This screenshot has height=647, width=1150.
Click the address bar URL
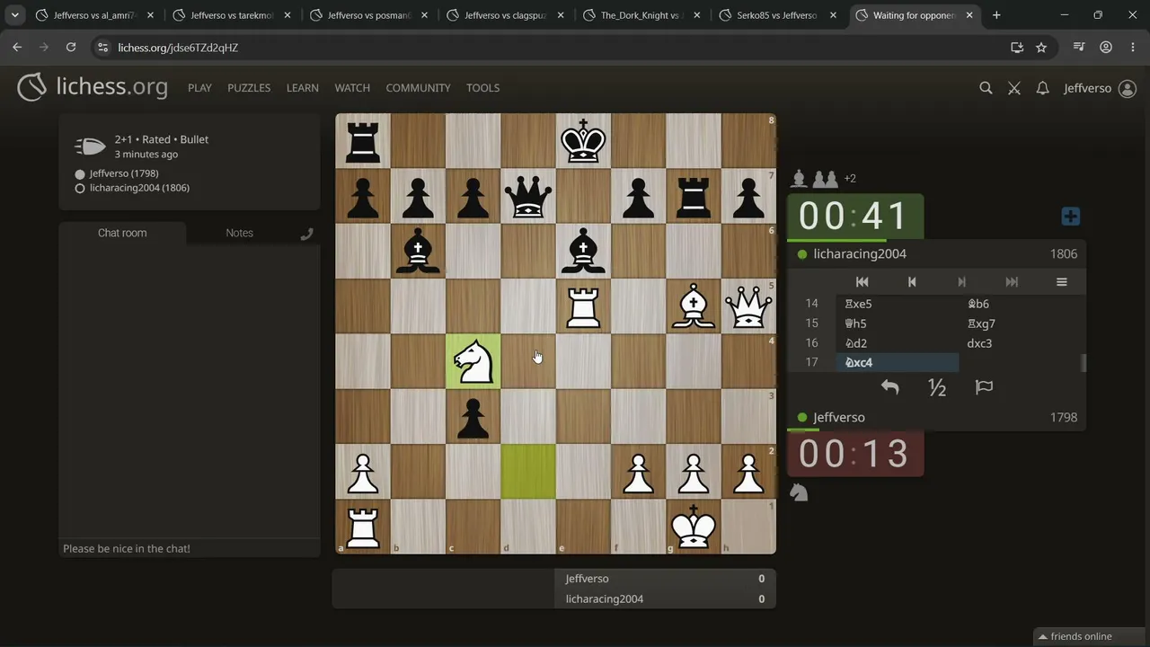[178, 48]
